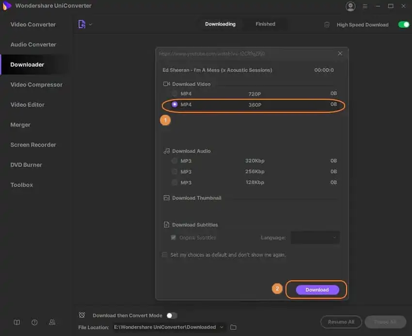412x336 pixels.
Task: Click the Pause All button
Action: tap(385, 322)
